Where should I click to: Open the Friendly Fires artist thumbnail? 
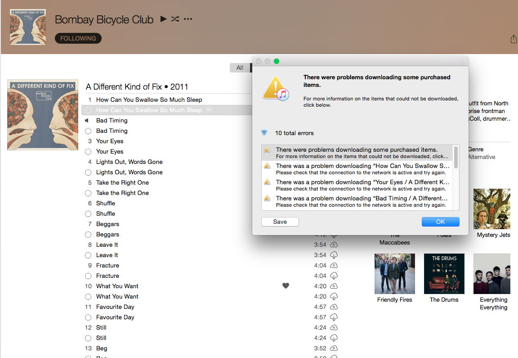395,274
